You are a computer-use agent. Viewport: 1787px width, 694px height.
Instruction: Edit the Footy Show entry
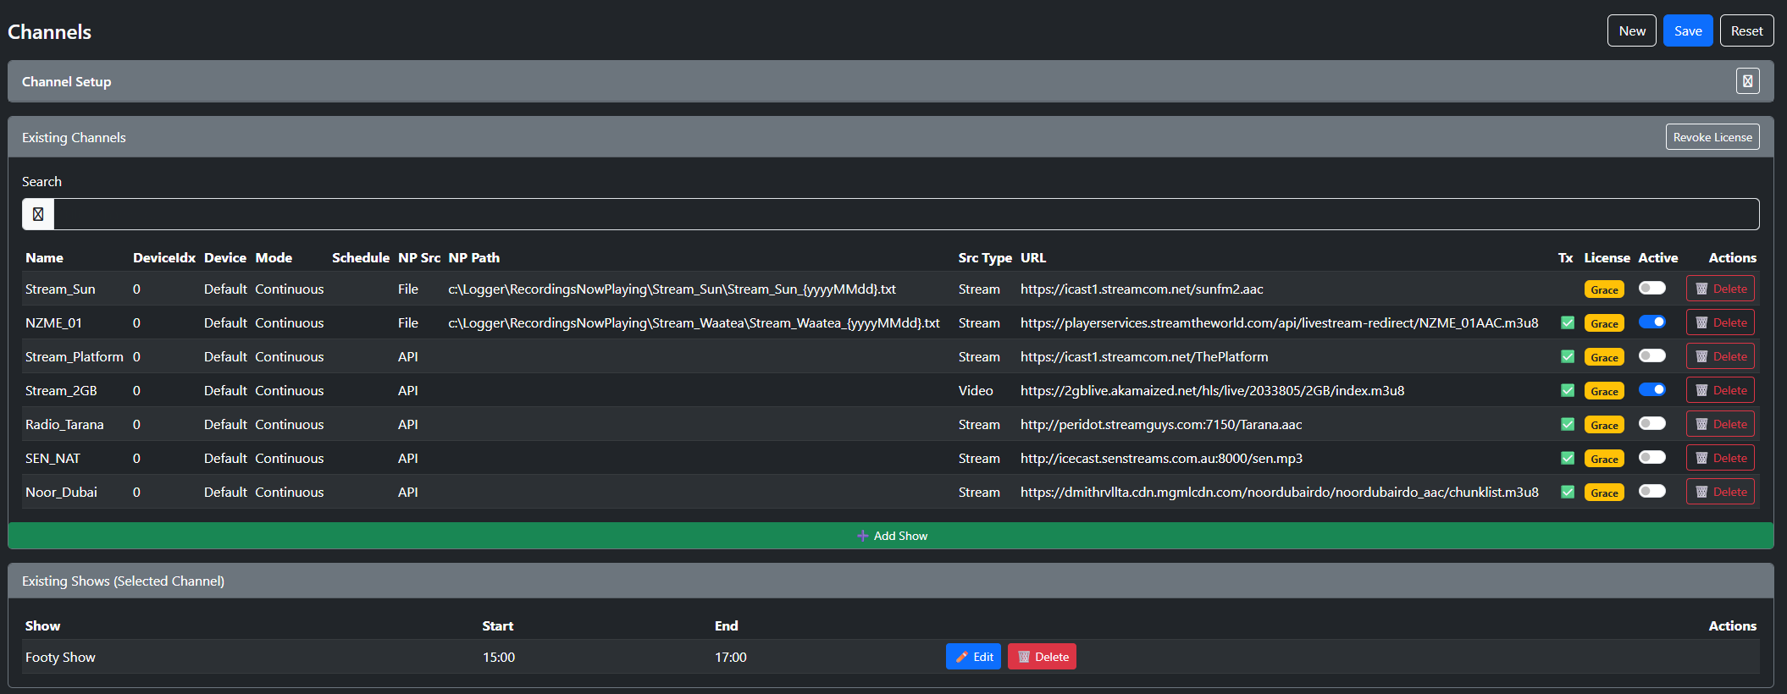tap(973, 657)
